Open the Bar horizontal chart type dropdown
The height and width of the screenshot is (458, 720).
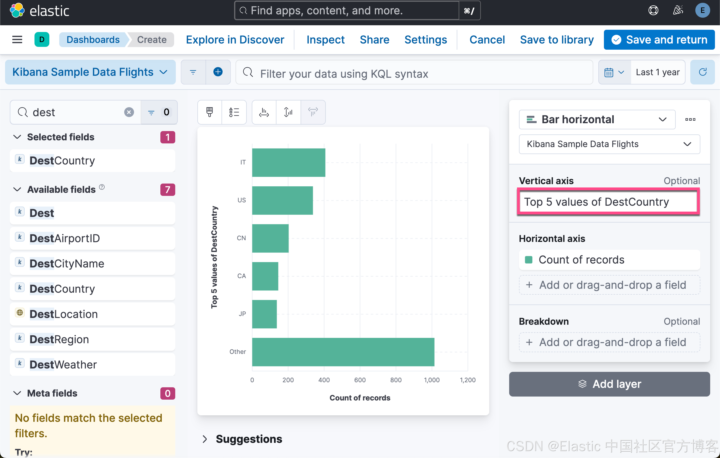tap(597, 120)
